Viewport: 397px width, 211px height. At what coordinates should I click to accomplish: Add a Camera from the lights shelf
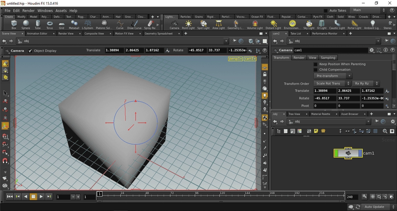(174, 25)
